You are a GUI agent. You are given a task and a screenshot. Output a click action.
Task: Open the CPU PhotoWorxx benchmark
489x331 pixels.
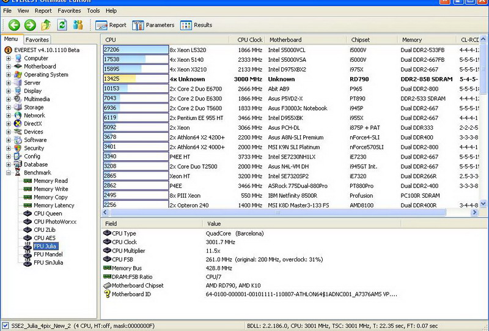tap(55, 221)
